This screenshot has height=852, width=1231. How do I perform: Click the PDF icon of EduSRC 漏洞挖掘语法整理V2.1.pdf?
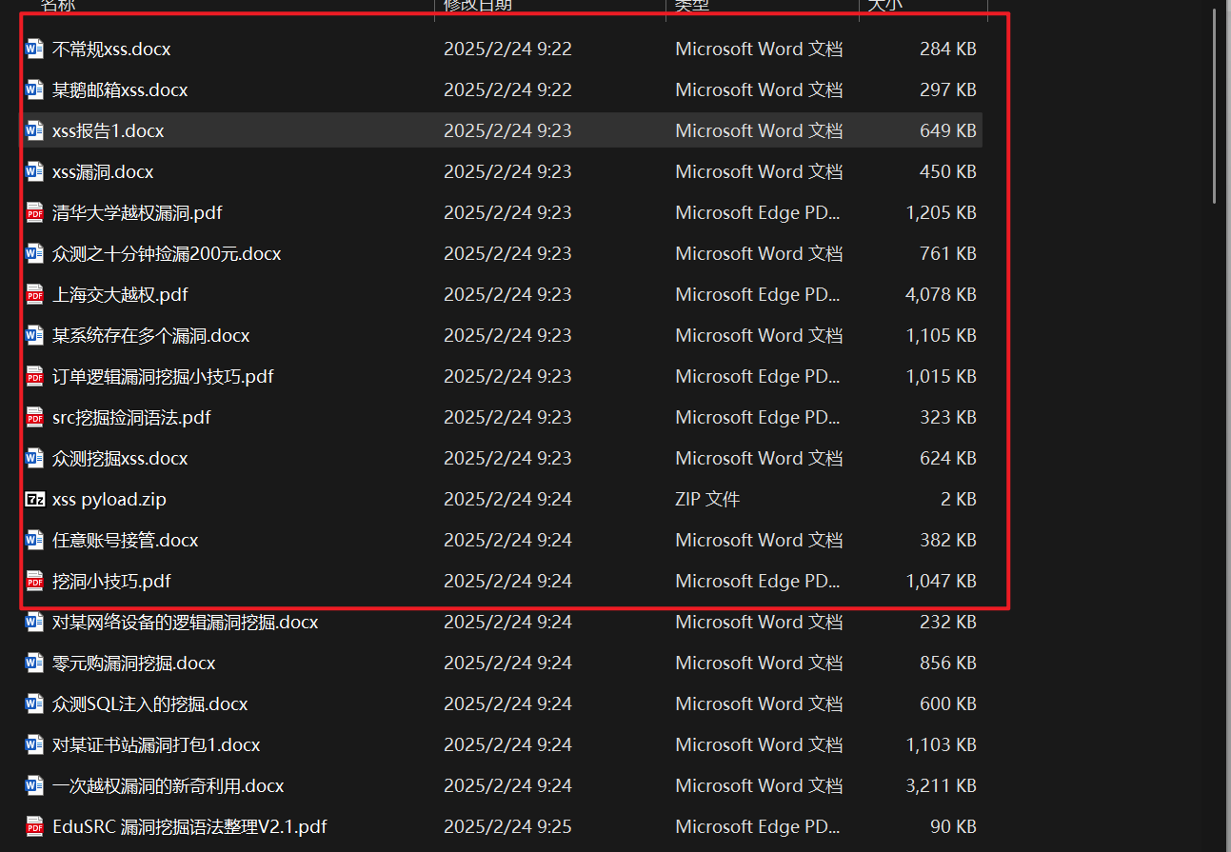34,826
